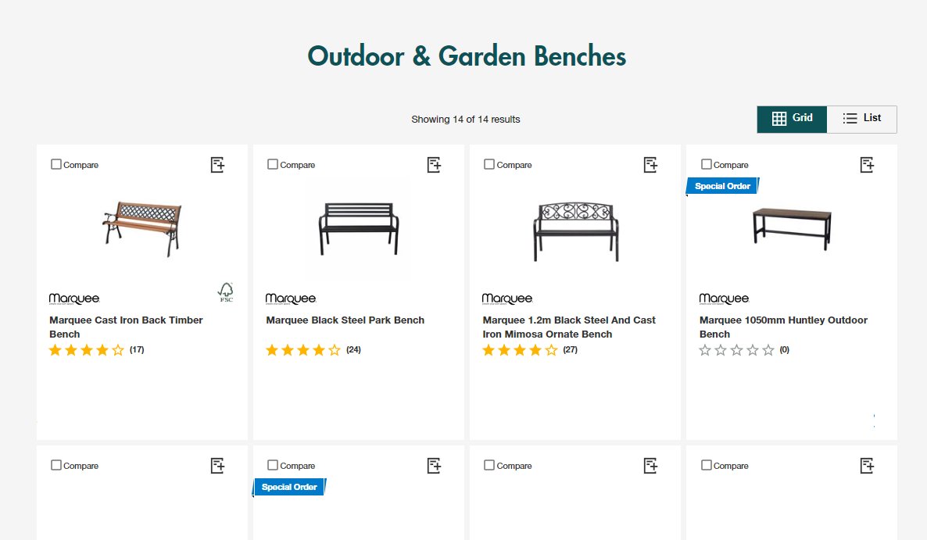The height and width of the screenshot is (540, 927).
Task: Open Marquee Black Steel Park Bench title
Action: click(345, 320)
